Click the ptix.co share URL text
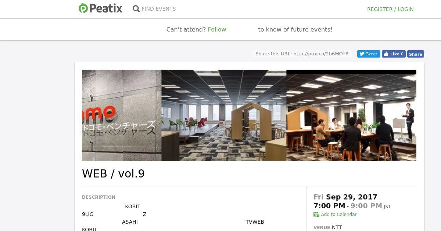This screenshot has height=231, width=441. tap(320, 54)
